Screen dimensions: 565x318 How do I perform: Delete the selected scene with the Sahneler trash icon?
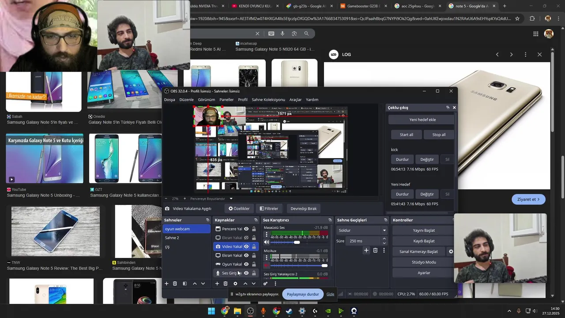(x=175, y=284)
